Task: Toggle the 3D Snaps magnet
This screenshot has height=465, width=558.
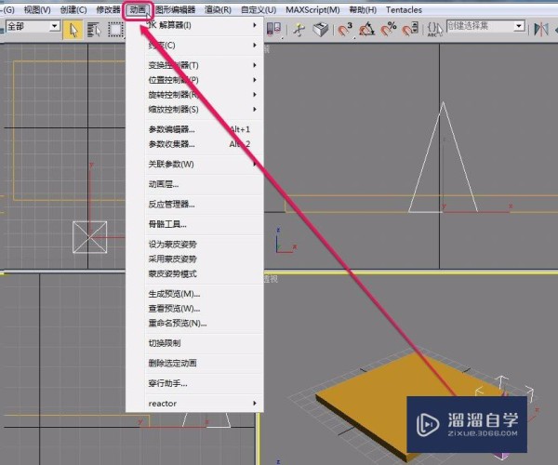Action: click(345, 30)
